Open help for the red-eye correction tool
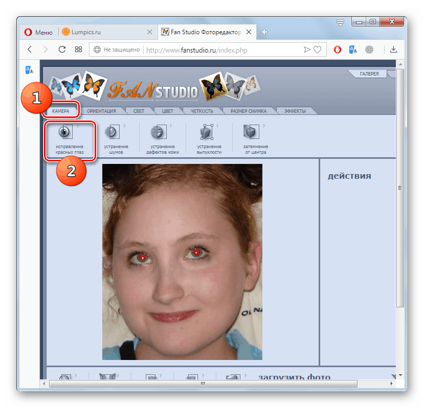The image size is (424, 408). (x=78, y=126)
